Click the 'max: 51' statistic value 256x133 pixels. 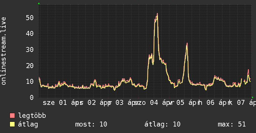(232, 124)
